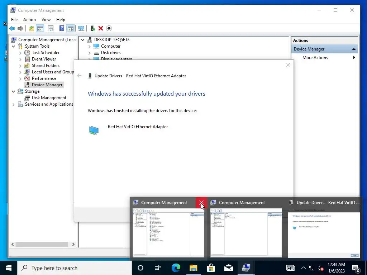Viewport: 367px width, 275px height.
Task: Expand the Performance node
Action: [x=20, y=78]
